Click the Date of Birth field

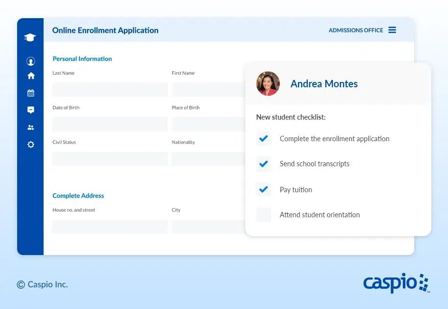click(110, 124)
